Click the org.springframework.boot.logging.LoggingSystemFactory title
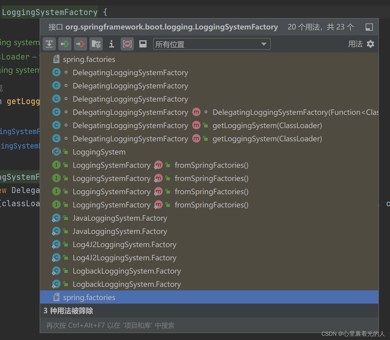This screenshot has height=340, width=390. 172,27
